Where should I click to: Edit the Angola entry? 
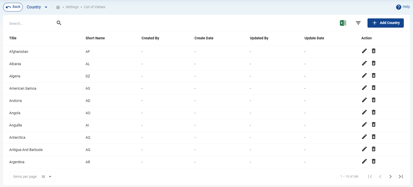point(364,112)
